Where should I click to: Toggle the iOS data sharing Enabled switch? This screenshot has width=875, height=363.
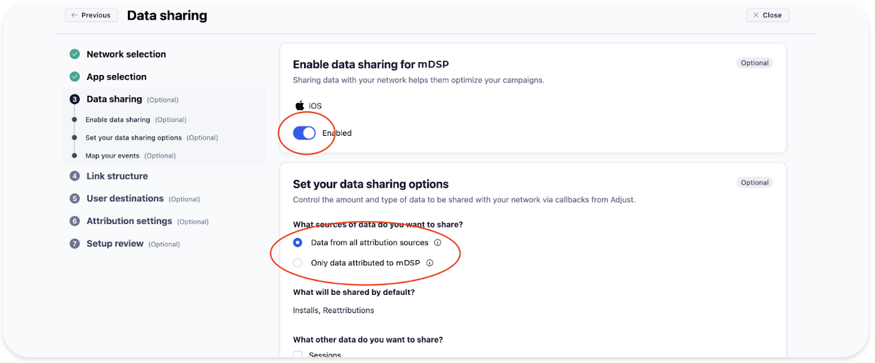tap(304, 133)
